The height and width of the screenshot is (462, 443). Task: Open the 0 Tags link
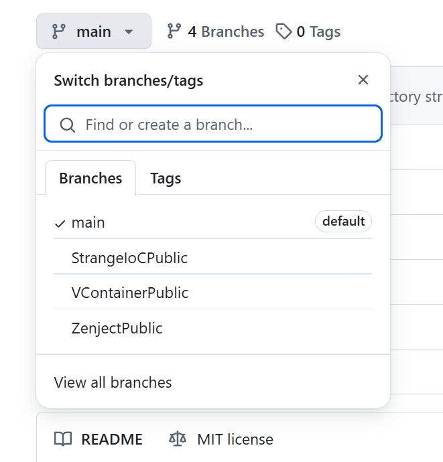tap(308, 31)
